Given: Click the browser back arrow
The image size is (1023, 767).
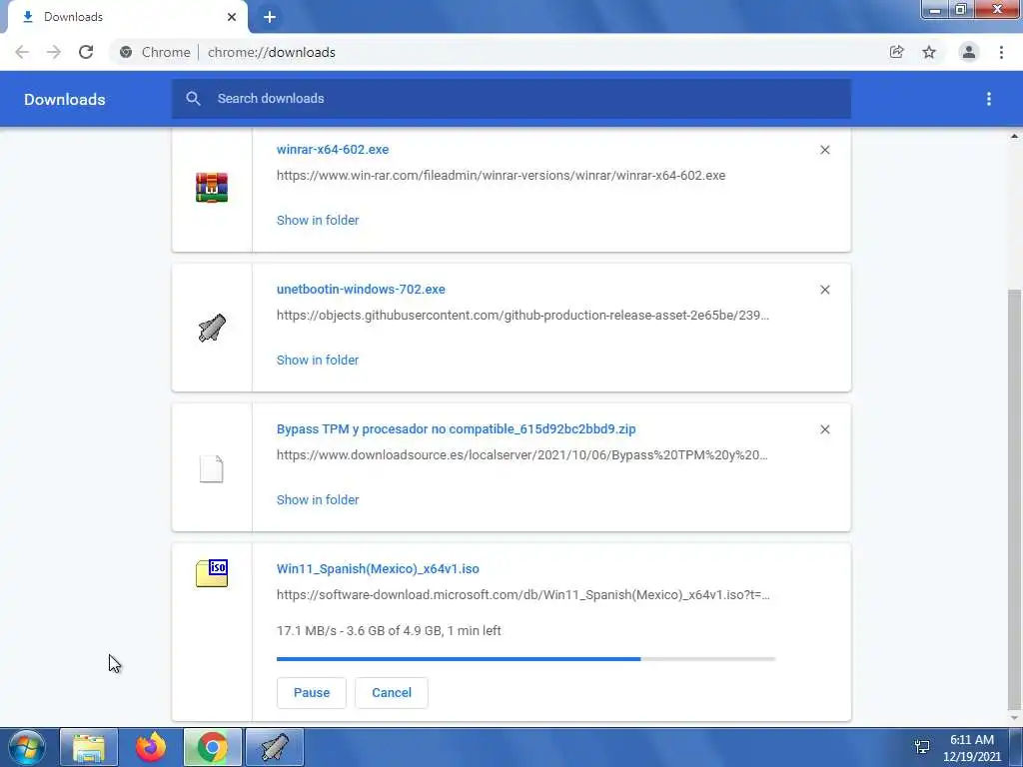Looking at the screenshot, I should click(x=22, y=52).
